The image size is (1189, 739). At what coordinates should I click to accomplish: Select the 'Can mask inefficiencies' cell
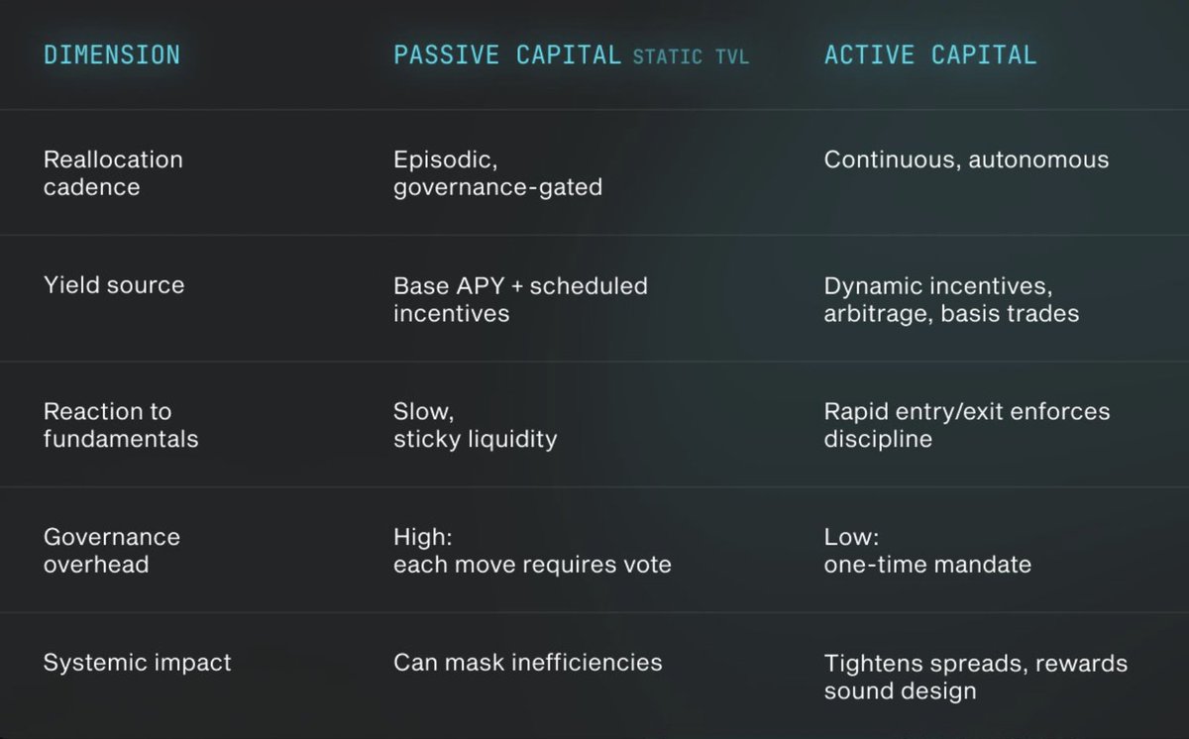point(527,663)
